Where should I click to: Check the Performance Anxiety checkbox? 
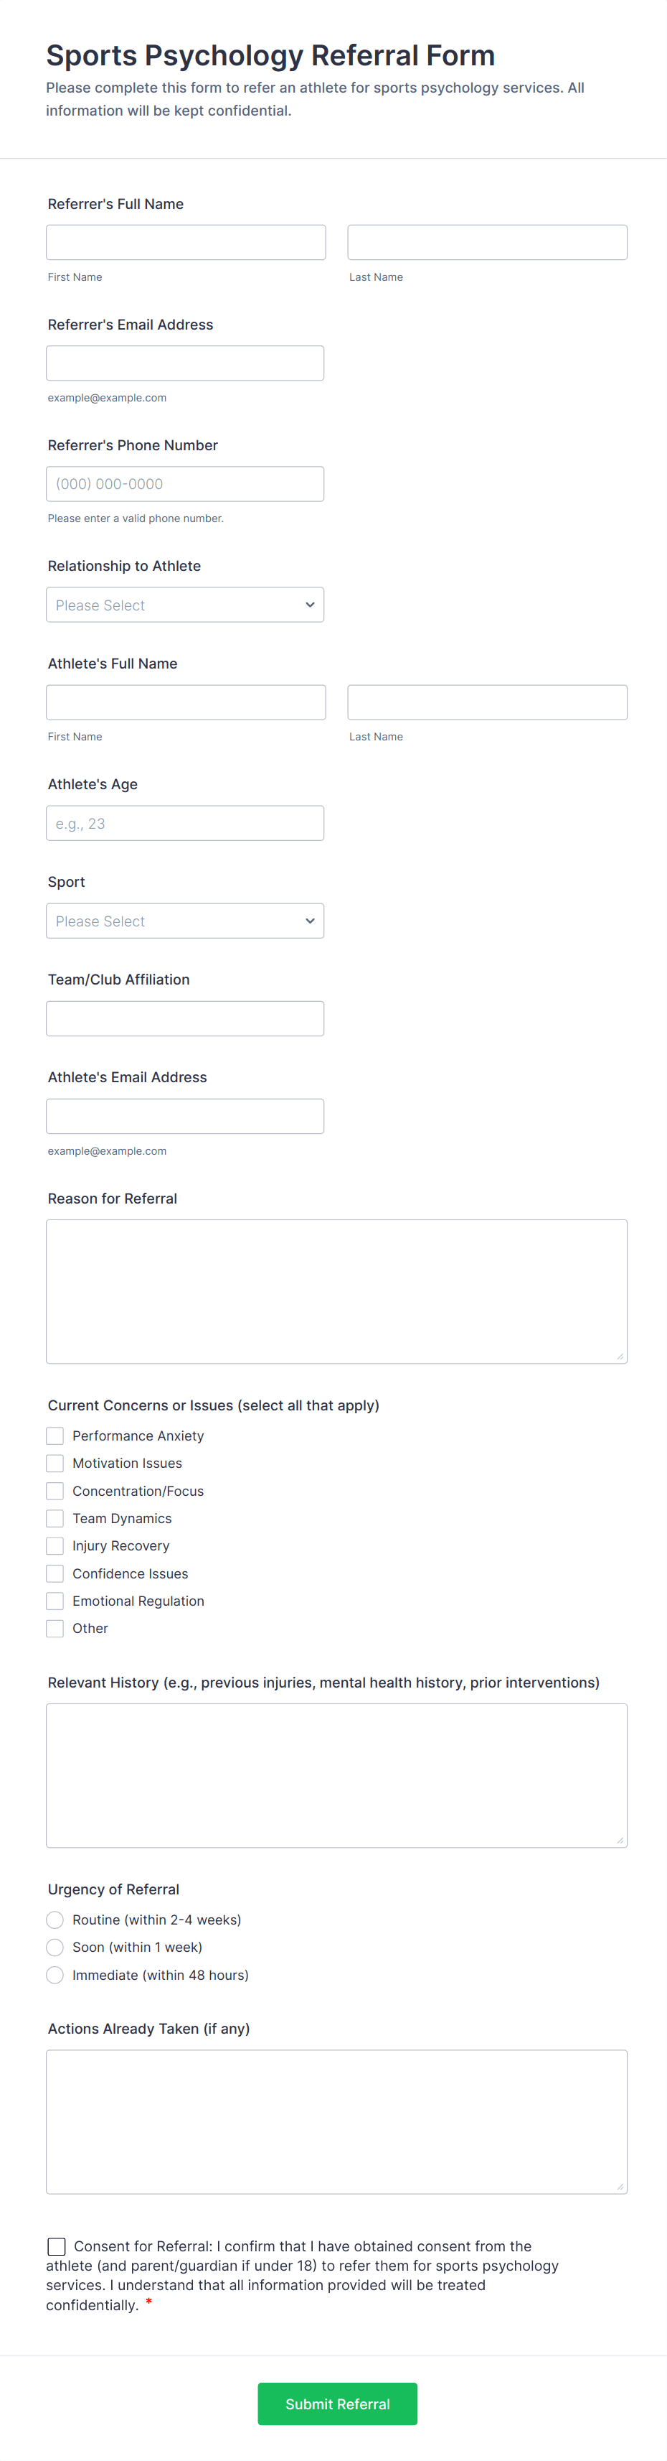point(55,1435)
